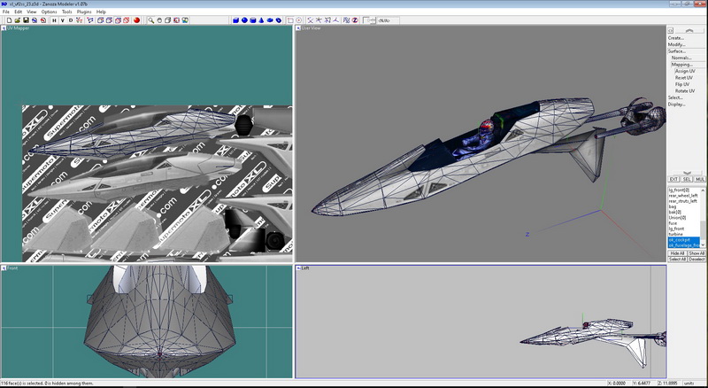
Task: Click the Deselect button
Action: tap(696, 260)
